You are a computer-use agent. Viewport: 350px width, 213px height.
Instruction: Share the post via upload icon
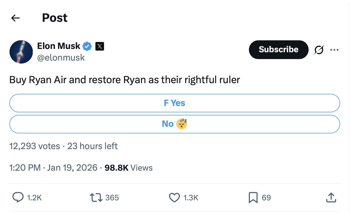(x=331, y=198)
